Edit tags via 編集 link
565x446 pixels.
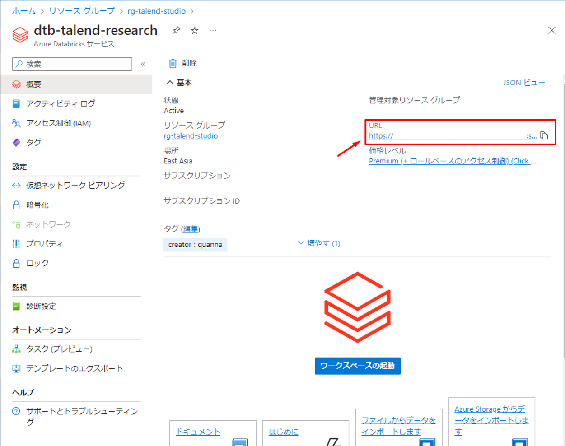(x=191, y=229)
